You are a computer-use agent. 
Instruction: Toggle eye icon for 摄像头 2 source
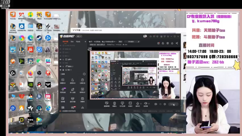tap(60, 66)
